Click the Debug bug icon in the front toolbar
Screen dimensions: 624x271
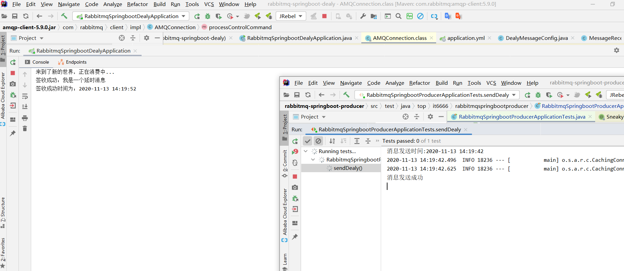pyautogui.click(x=538, y=95)
